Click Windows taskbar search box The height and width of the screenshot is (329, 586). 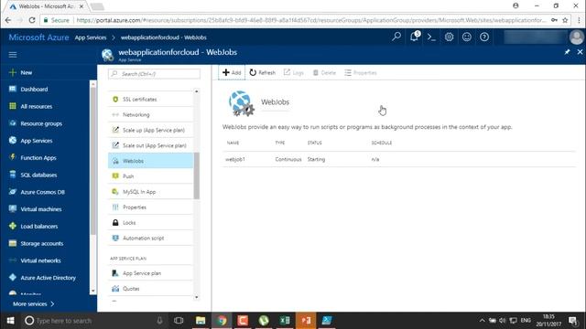(x=93, y=321)
